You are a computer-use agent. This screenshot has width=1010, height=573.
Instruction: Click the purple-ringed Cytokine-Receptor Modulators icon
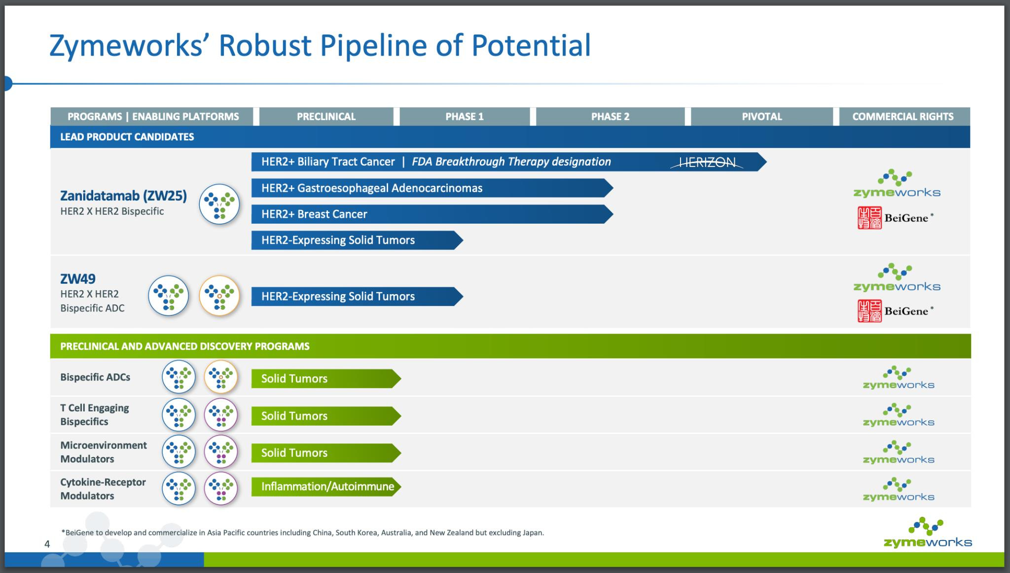click(x=221, y=488)
